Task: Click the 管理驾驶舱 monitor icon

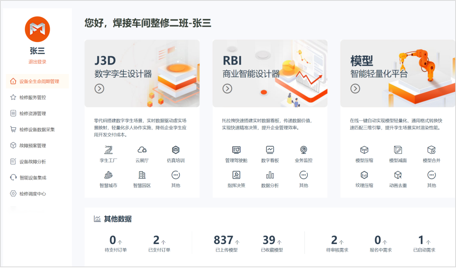Action: (236, 150)
